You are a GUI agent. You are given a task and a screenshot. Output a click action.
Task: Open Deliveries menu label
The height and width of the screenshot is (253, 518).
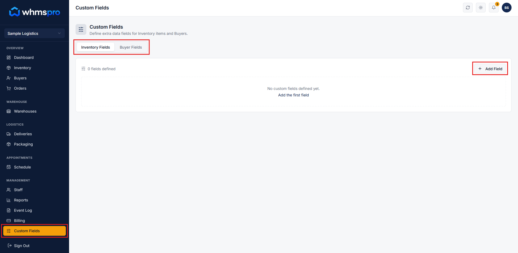coord(23,134)
